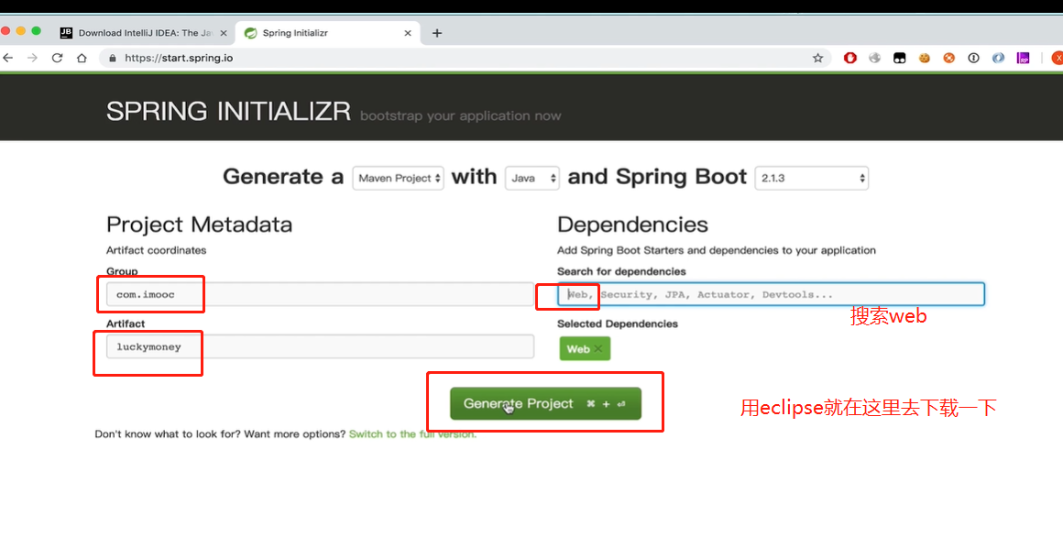
Task: Open the orange lifebuoy extension icon
Action: [x=949, y=59]
